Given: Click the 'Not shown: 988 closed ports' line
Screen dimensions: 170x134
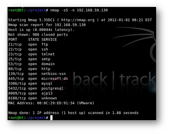Looking at the screenshot, I should tap(38, 35).
